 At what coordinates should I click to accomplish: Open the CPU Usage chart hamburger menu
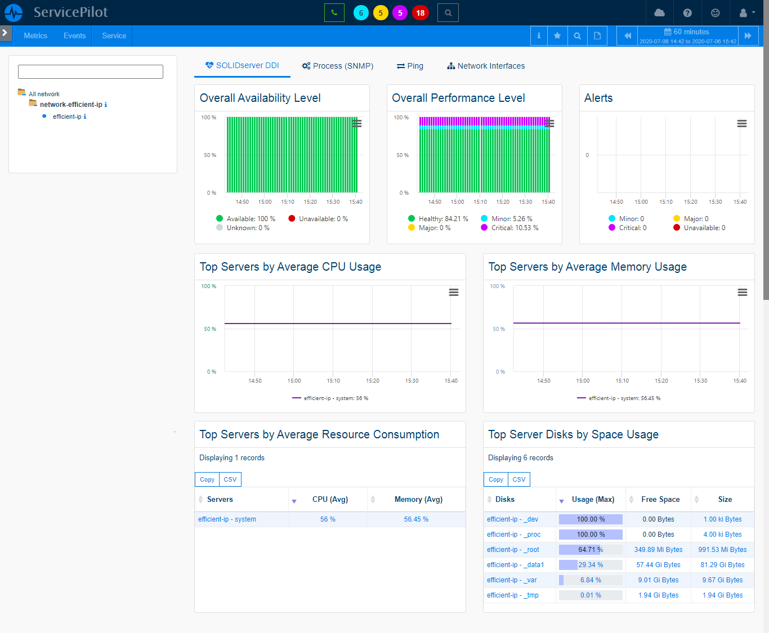[x=453, y=292]
